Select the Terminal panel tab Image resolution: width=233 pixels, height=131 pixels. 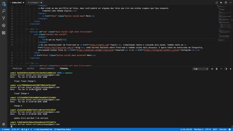coord(64,68)
